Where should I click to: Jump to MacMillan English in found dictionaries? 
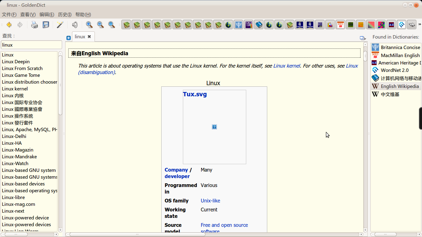pyautogui.click(x=396, y=55)
